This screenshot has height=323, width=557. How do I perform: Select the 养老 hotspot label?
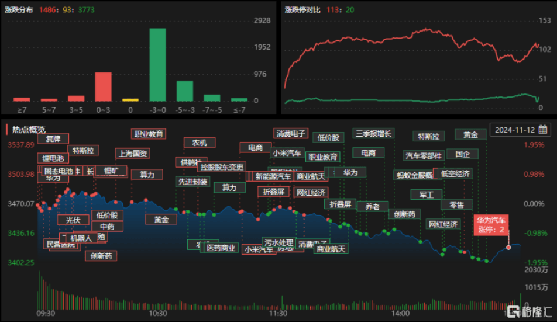coord(372,206)
